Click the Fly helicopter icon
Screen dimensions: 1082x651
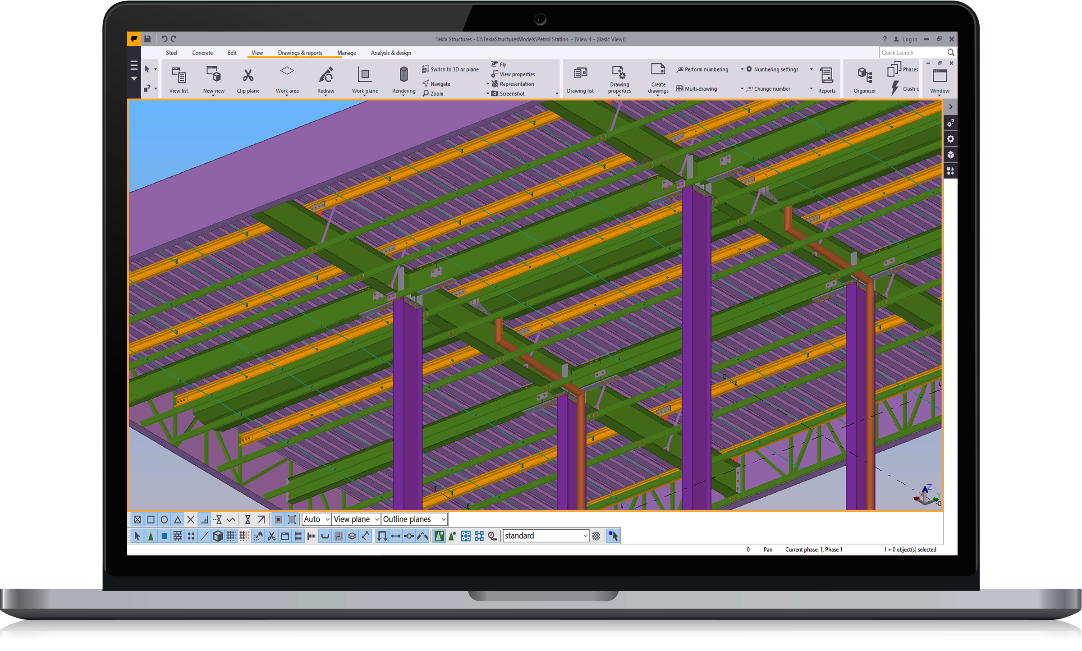click(495, 64)
